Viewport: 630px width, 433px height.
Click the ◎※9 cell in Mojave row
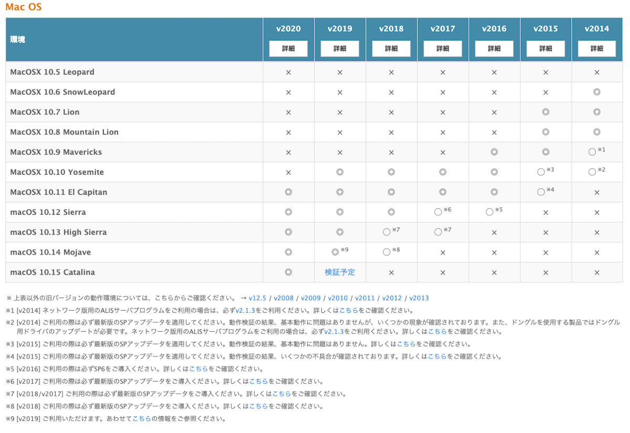(x=340, y=251)
